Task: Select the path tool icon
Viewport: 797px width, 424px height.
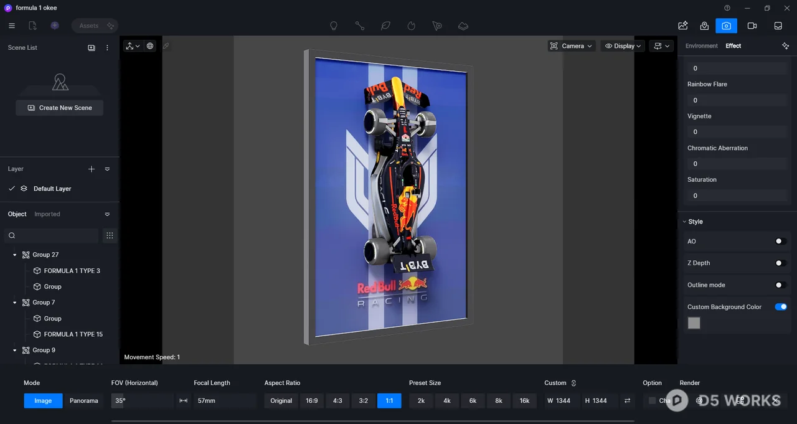Action: 360,26
